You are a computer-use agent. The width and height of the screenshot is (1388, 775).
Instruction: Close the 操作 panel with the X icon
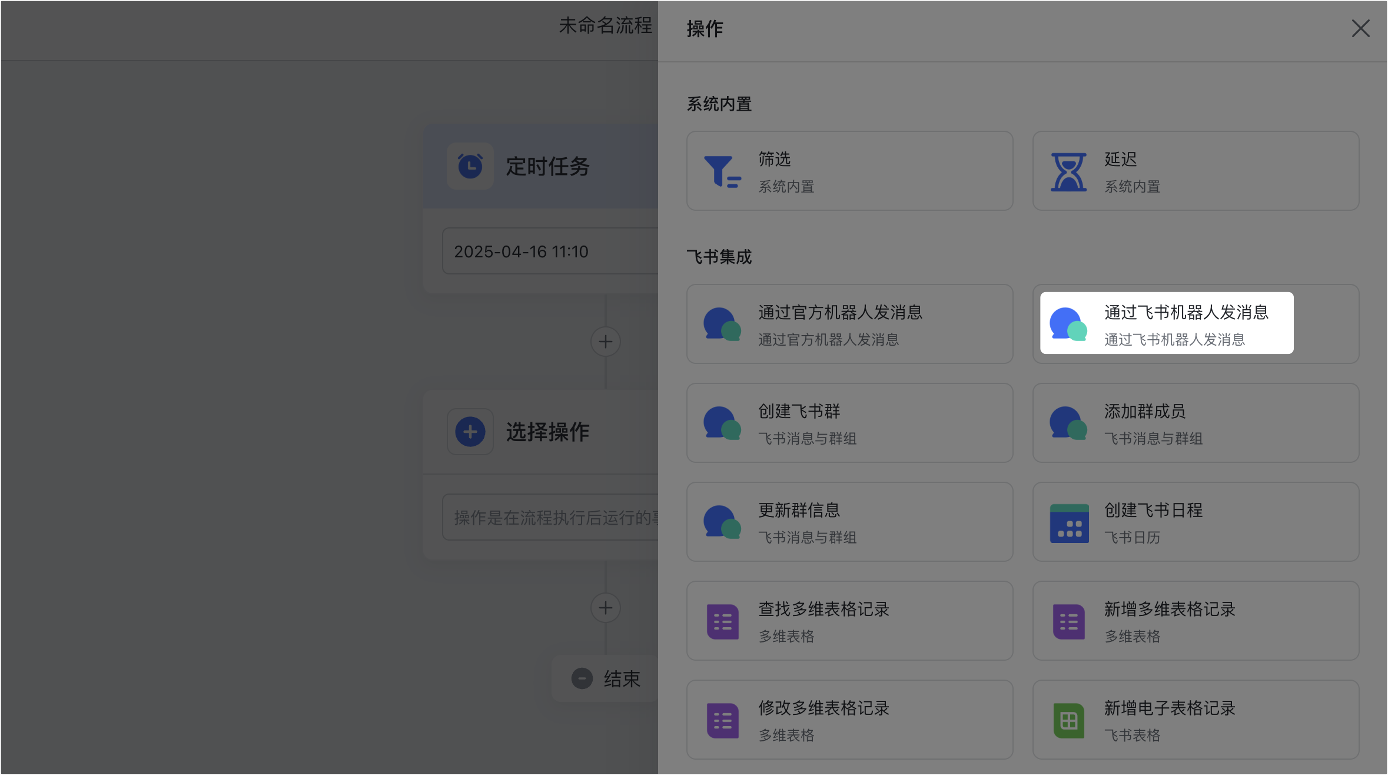tap(1360, 28)
